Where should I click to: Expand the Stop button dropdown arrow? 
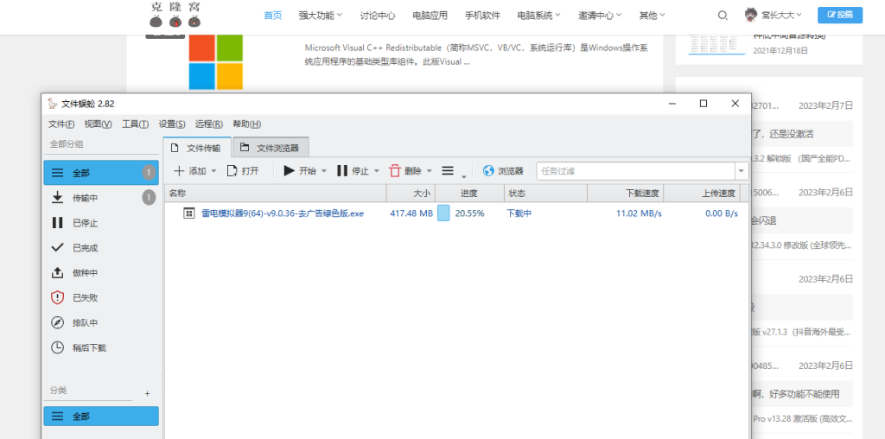[x=377, y=171]
